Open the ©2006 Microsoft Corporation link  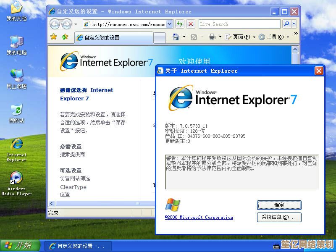pyautogui.click(x=199, y=217)
